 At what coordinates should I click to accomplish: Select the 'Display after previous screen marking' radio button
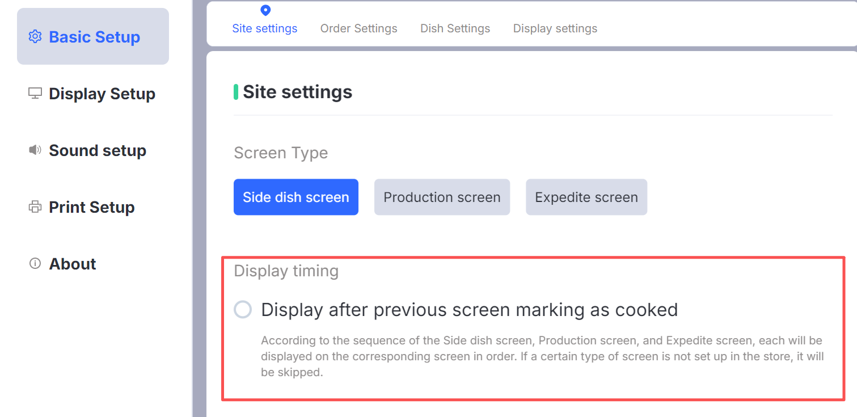(243, 310)
